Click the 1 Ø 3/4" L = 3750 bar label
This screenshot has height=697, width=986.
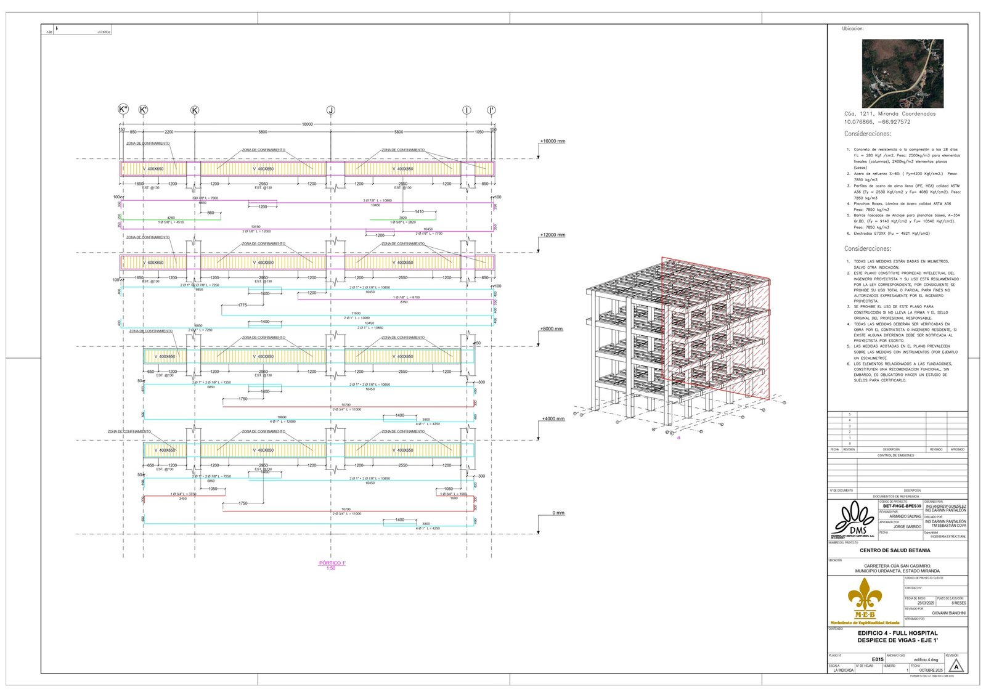click(x=183, y=494)
